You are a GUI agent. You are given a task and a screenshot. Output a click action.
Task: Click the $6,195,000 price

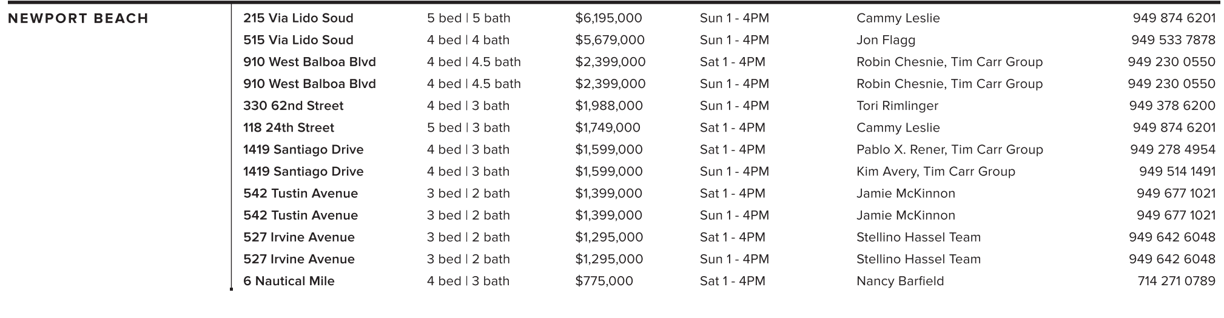(x=608, y=18)
